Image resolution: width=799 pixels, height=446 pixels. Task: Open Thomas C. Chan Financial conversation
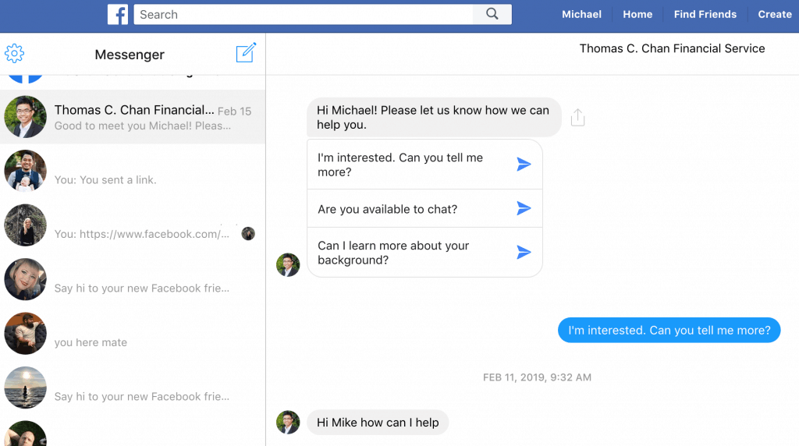133,117
